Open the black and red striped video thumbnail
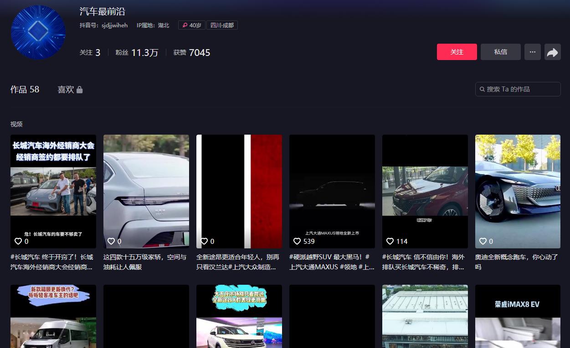The image size is (570, 348). pos(239,192)
